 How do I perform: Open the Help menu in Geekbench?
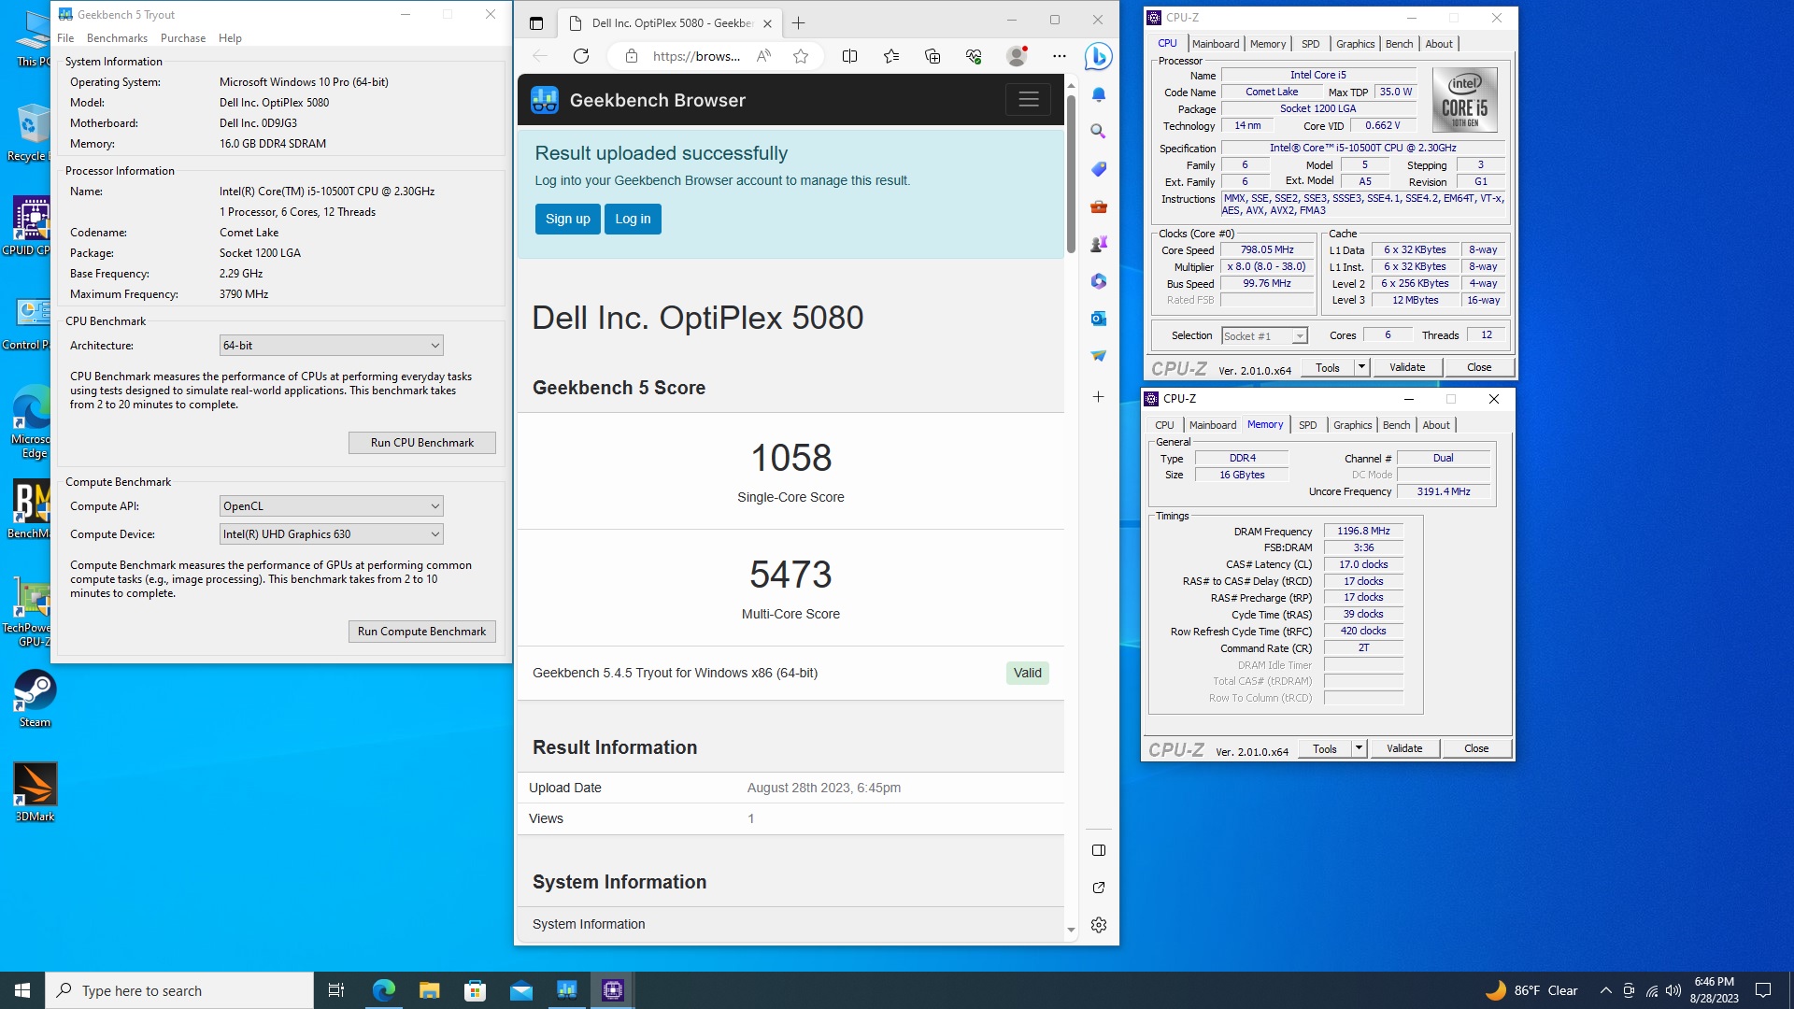230,38
